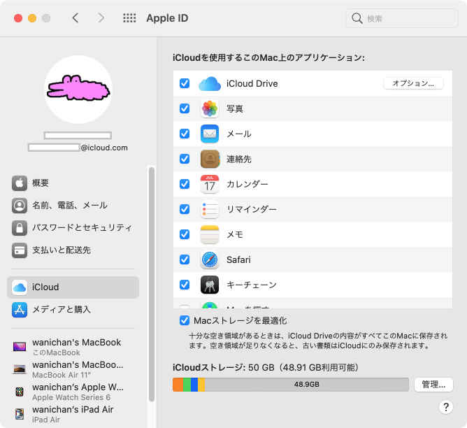Uncheck the カレンダー checkbox

[185, 184]
